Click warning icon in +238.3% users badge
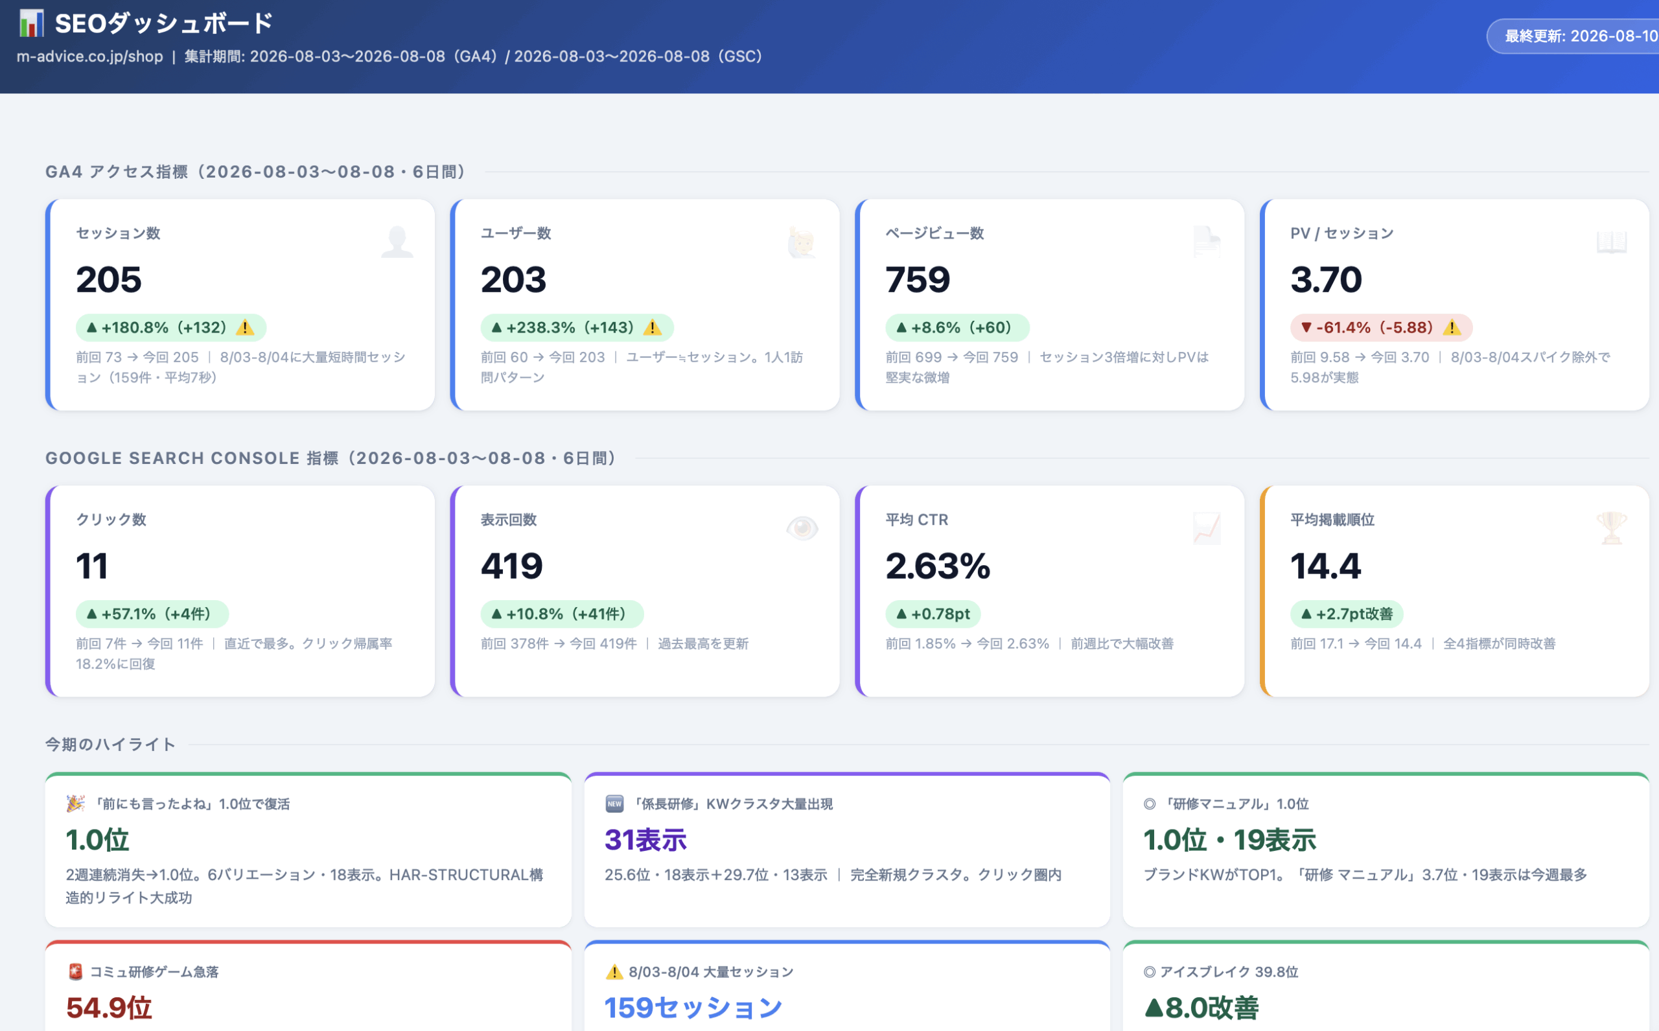The image size is (1659, 1031). pos(653,327)
